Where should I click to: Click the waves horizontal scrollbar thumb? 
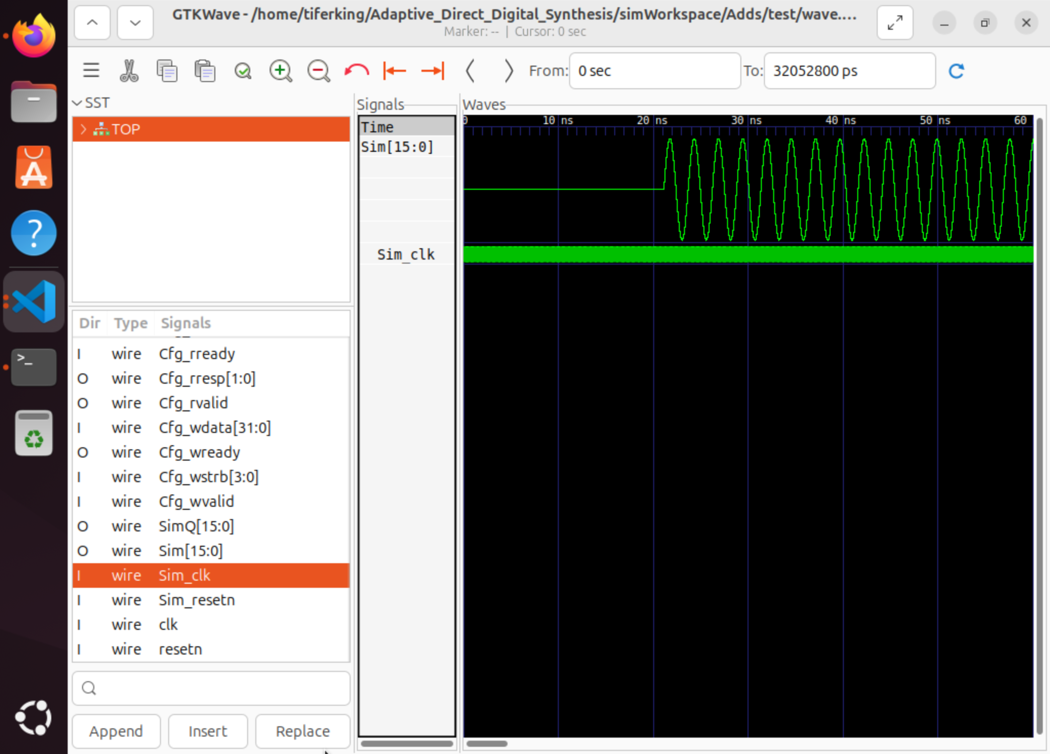(x=487, y=743)
